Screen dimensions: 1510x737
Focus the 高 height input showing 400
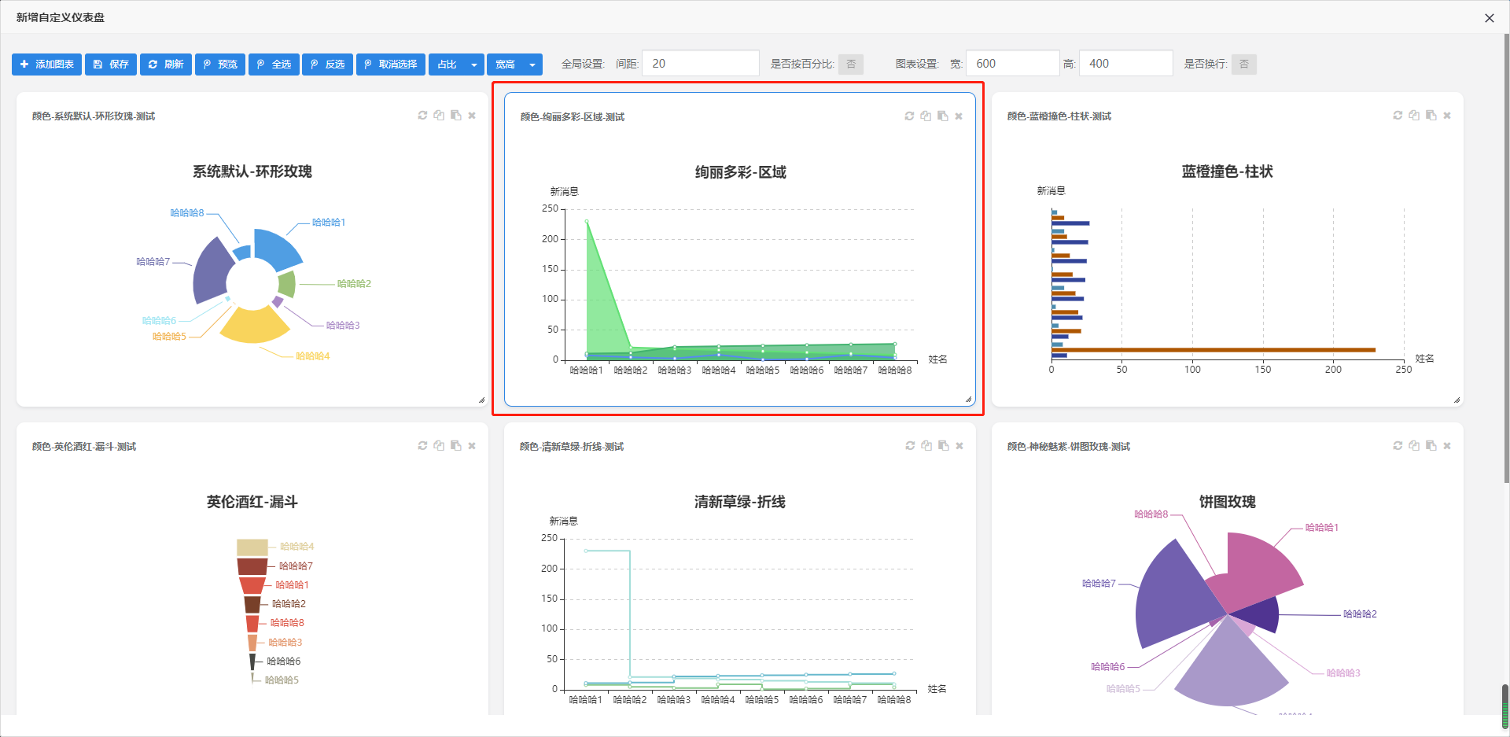click(1126, 64)
